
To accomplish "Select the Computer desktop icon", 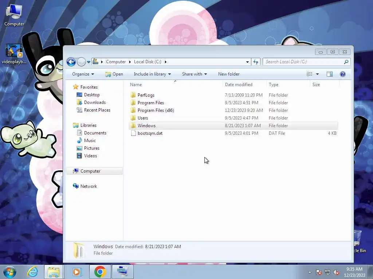I will (x=14, y=15).
